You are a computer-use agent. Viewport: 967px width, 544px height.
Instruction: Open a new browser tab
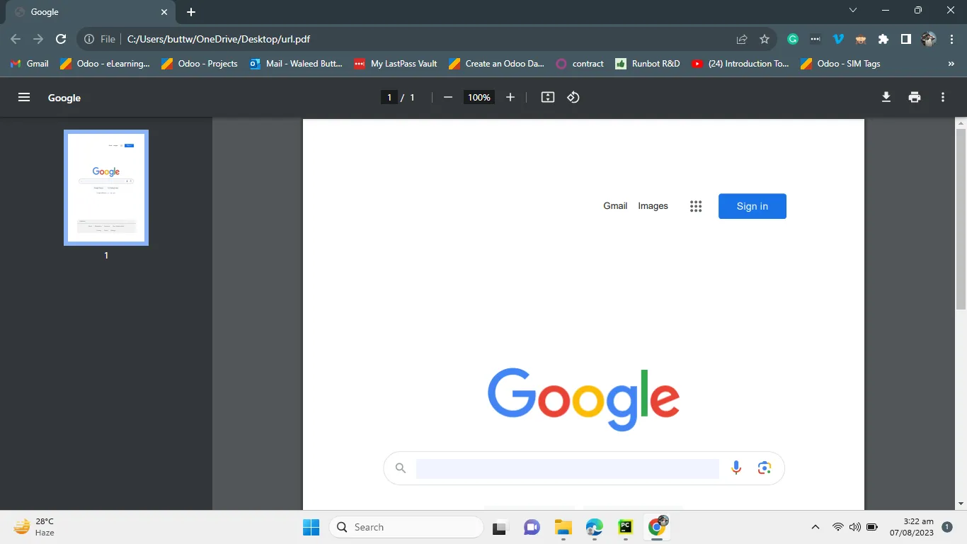pos(191,12)
